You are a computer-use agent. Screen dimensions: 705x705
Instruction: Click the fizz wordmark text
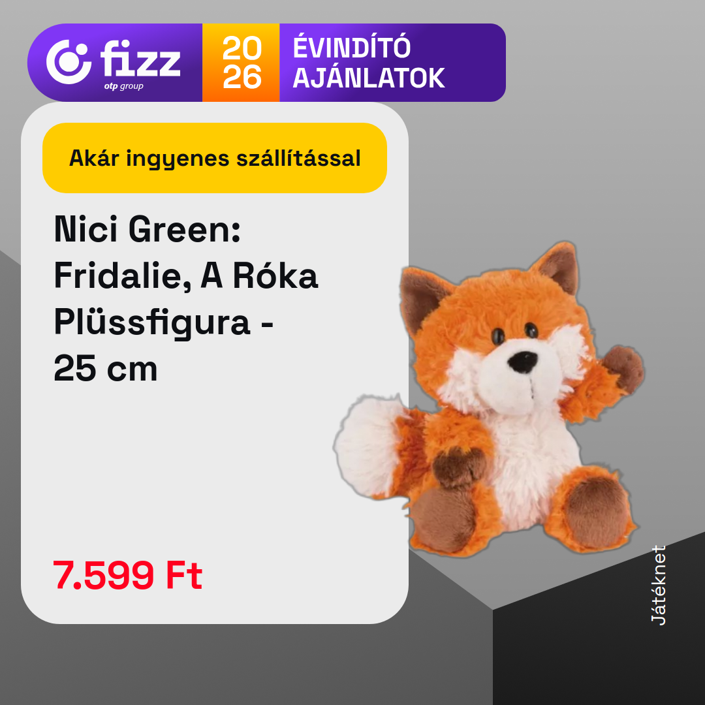pos(140,59)
